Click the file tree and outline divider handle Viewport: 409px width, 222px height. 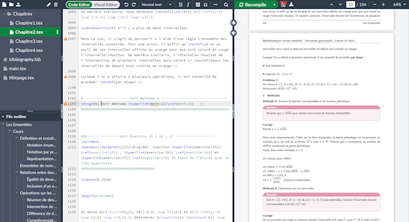pyautogui.click(x=30, y=111)
